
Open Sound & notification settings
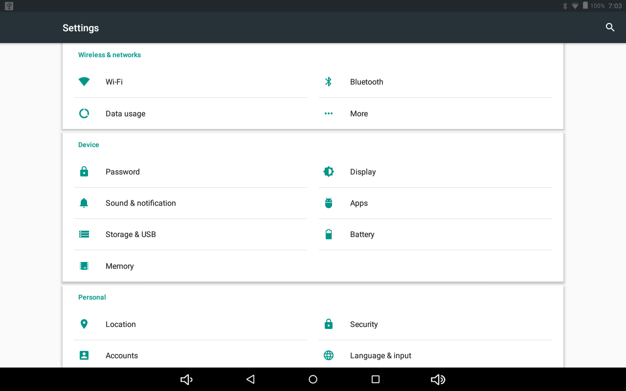pos(191,203)
